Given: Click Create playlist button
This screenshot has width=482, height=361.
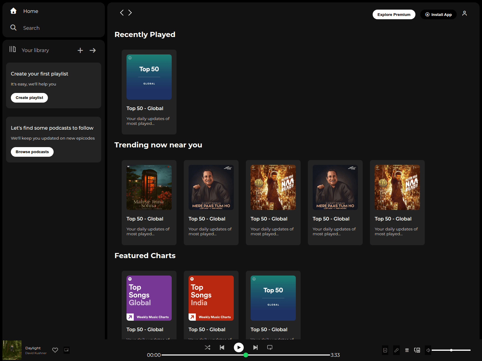Looking at the screenshot, I should 29,98.
